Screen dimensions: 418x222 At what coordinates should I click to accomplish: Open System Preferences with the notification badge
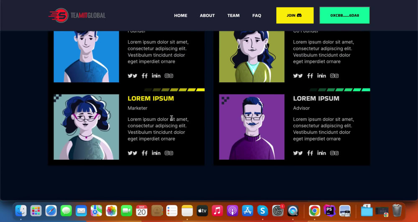point(278,211)
